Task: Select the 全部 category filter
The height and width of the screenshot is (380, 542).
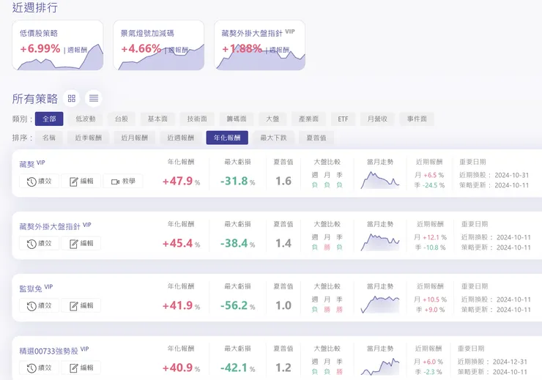Action: point(49,119)
